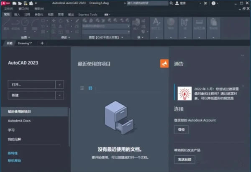Switch recent items to list view
Screen dimensions: 251x172
pos(82,88)
